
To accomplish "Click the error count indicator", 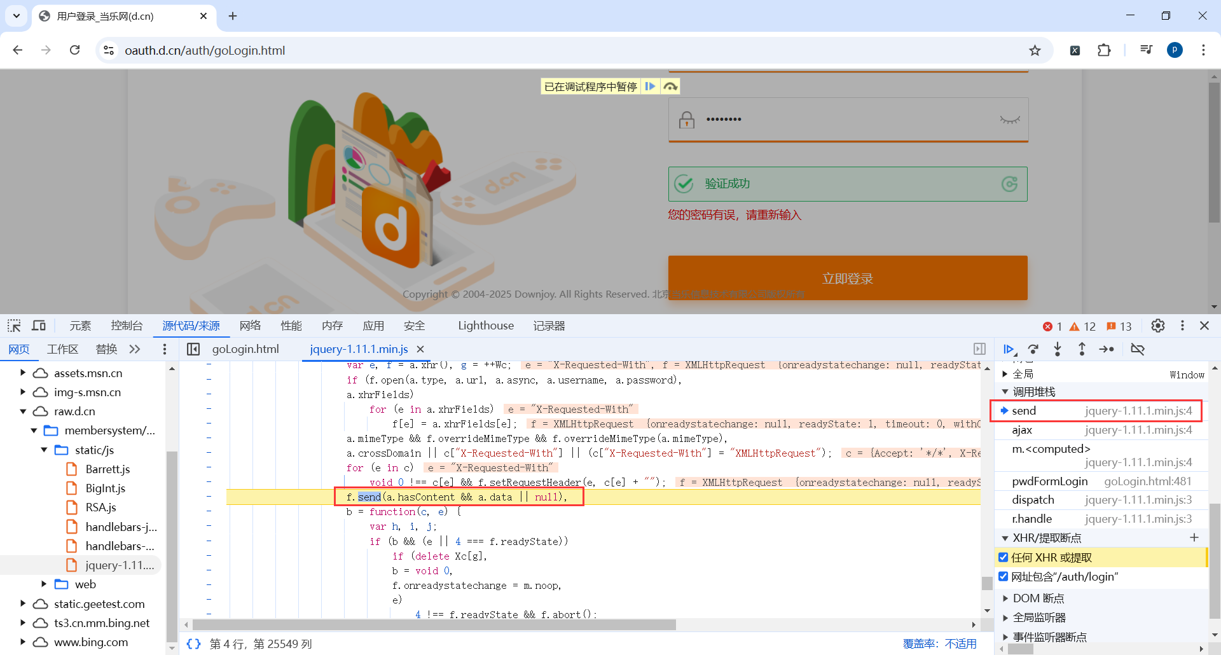I will [x=1052, y=326].
